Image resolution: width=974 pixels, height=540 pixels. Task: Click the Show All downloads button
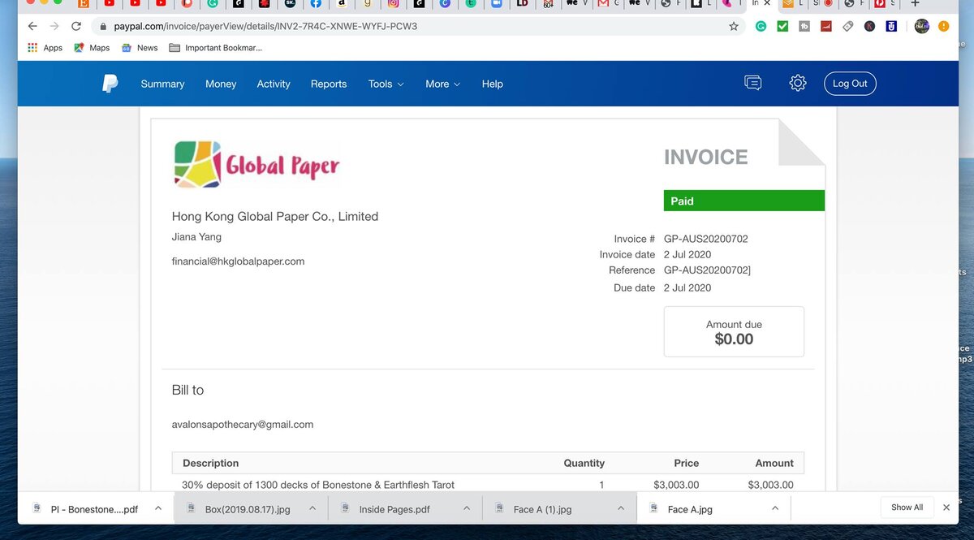click(907, 508)
